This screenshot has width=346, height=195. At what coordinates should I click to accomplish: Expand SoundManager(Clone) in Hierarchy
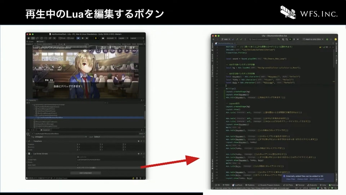point(34,109)
